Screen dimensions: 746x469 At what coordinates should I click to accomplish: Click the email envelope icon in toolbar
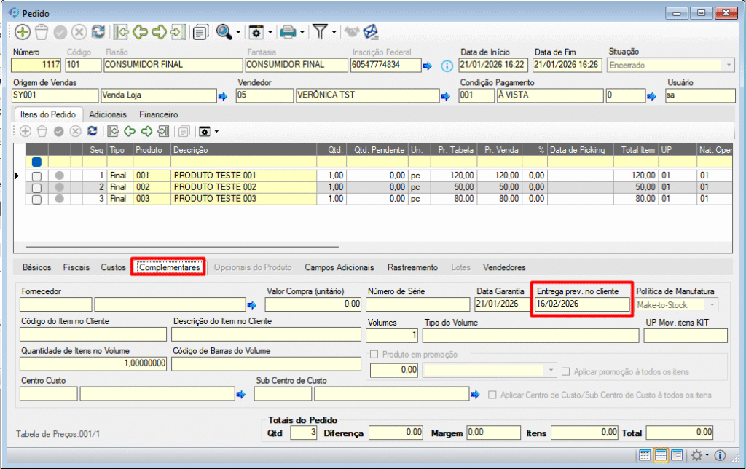coord(372,32)
